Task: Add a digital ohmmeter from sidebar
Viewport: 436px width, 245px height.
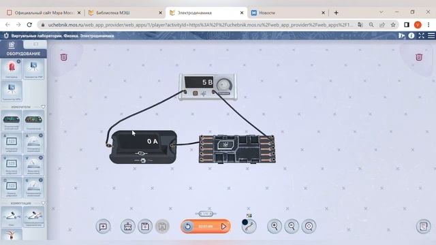Action: tap(12, 187)
